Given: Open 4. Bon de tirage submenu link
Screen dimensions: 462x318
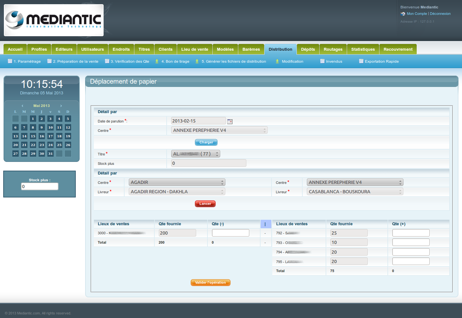Looking at the screenshot, I should coord(175,61).
